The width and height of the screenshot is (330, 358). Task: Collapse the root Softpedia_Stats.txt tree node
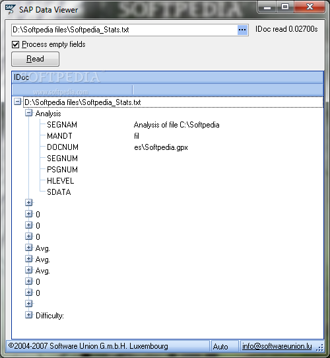pyautogui.click(x=18, y=101)
